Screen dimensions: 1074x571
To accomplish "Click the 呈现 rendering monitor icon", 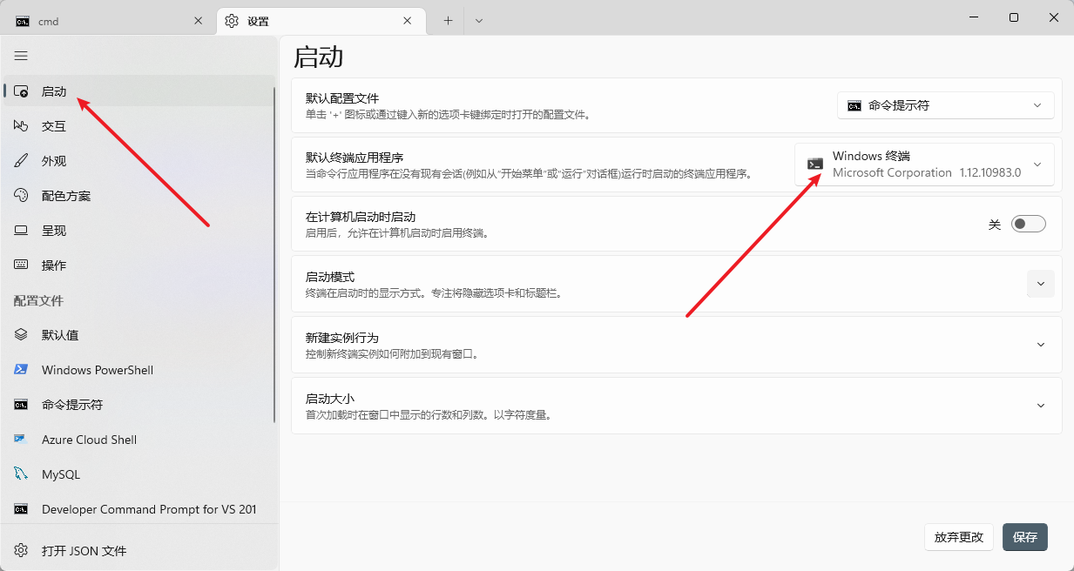I will 22,231.
